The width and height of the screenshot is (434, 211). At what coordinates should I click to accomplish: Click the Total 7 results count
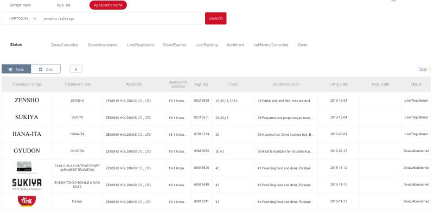click(x=424, y=69)
